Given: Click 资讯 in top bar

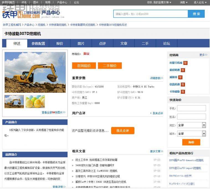Looking at the screenshot, I should pos(24,2).
